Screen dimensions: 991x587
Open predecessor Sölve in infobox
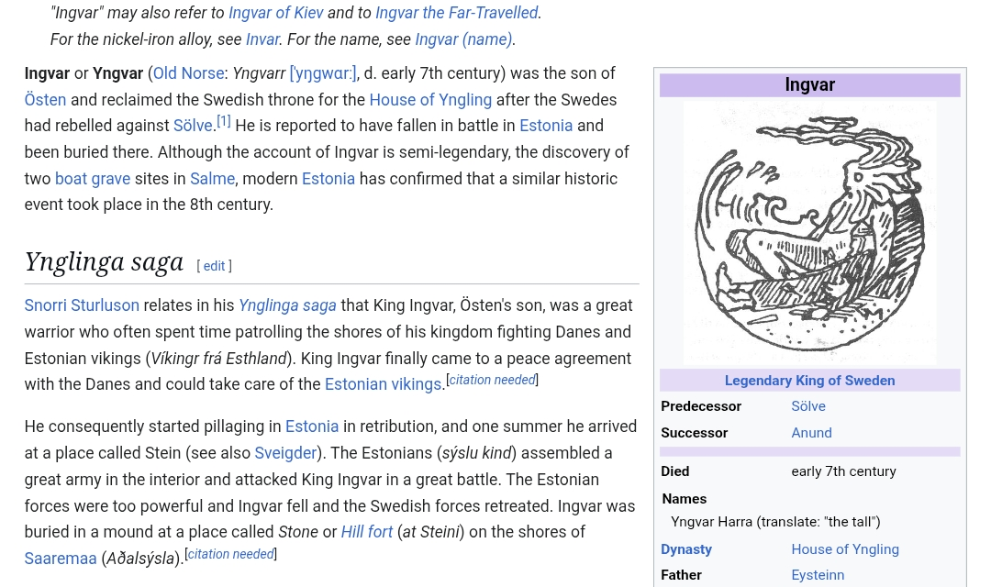click(x=807, y=406)
